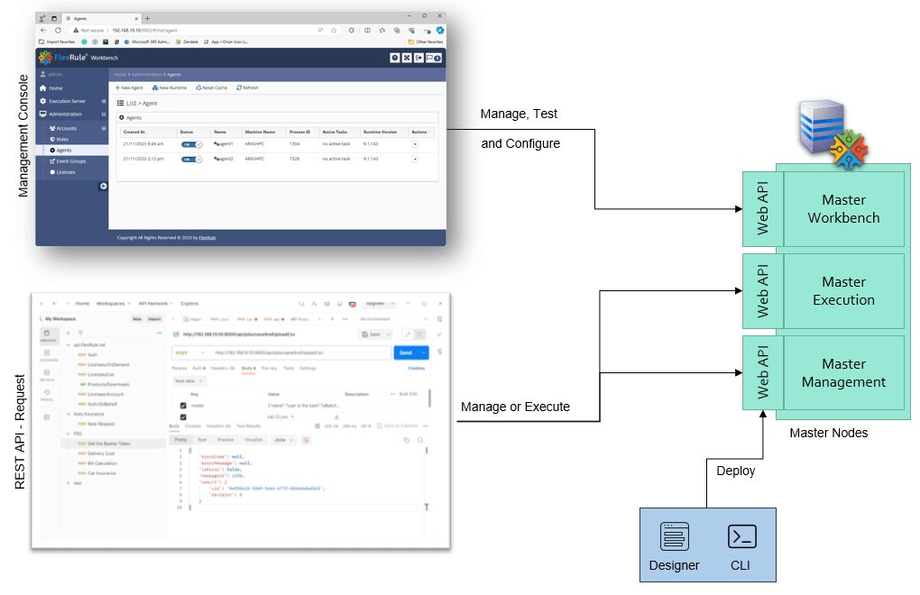The width and height of the screenshot is (920, 595).
Task: Open the flag notifications icon in Workbench header
Action: [434, 58]
